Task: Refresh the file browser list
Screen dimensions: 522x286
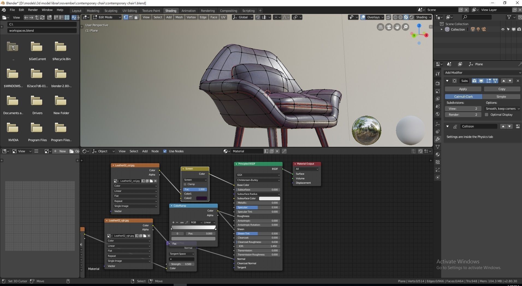Action: pyautogui.click(x=42, y=17)
